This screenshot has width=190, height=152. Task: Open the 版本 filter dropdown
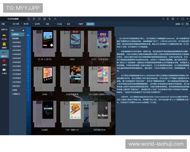[72, 24]
